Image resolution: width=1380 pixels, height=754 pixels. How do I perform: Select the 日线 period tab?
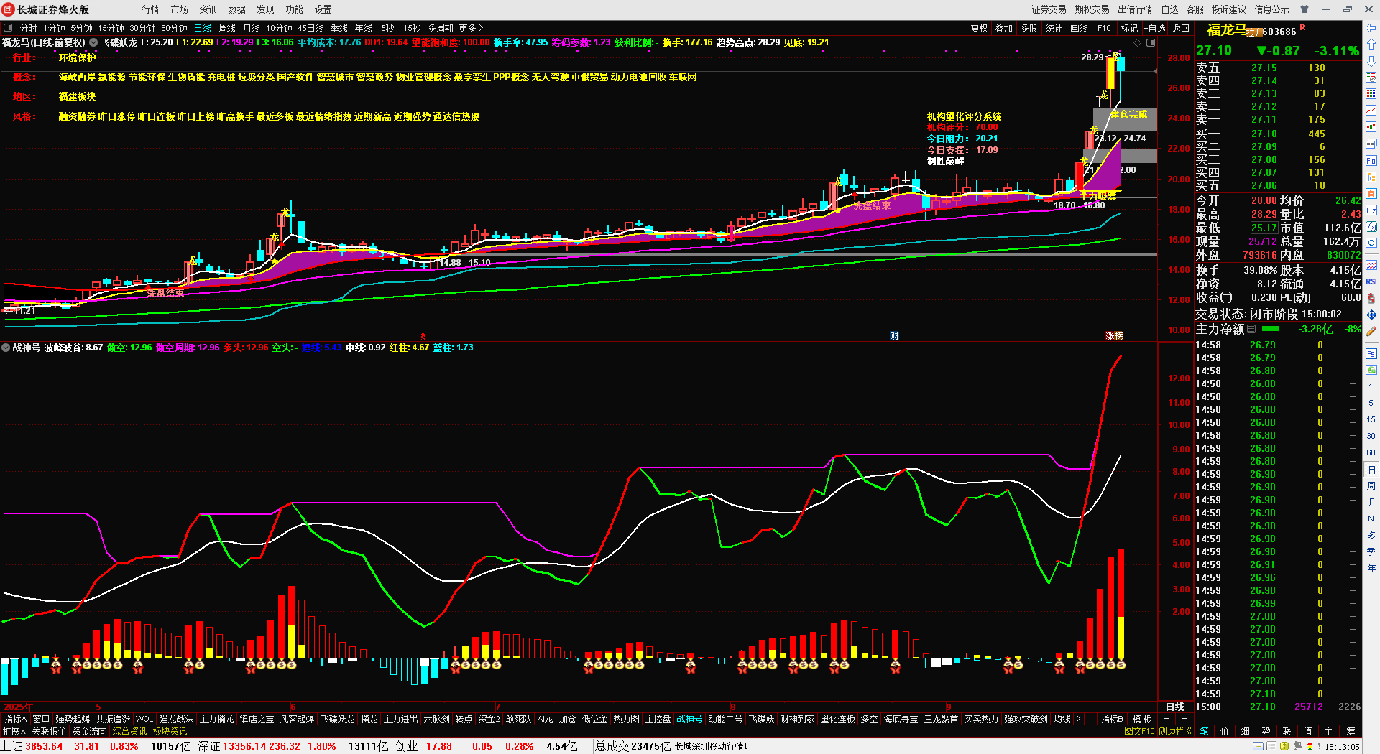(x=203, y=28)
